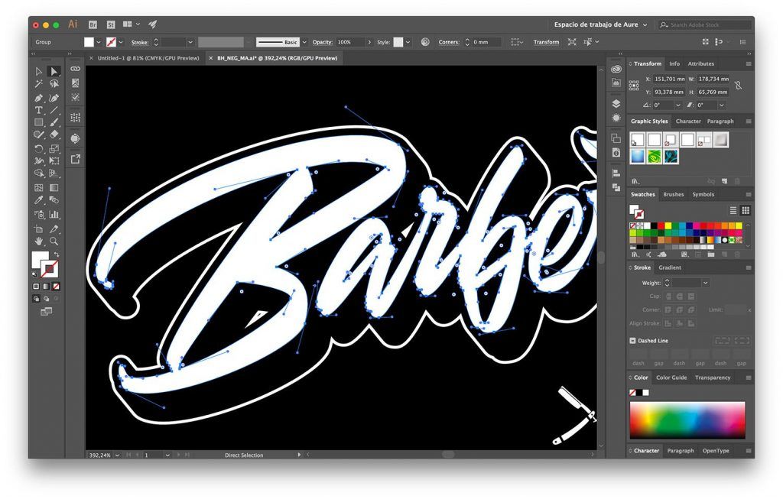Select the Pen tool
783x499 pixels.
38,98
